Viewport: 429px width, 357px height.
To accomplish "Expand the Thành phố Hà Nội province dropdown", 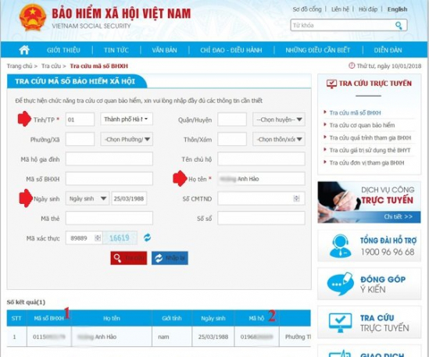I will click(127, 120).
